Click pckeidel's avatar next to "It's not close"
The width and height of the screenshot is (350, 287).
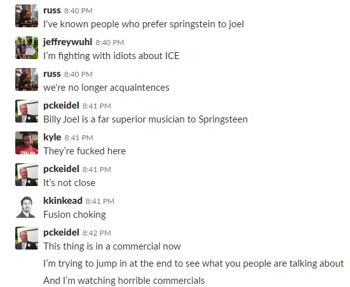(x=27, y=175)
